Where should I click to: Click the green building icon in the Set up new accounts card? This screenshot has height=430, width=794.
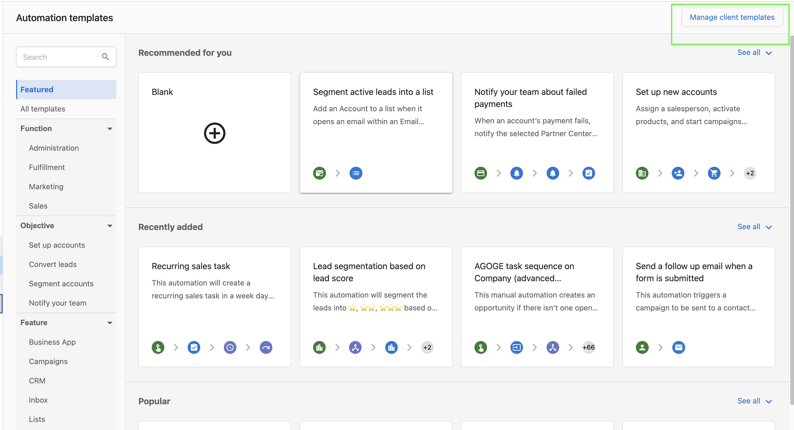tap(642, 173)
